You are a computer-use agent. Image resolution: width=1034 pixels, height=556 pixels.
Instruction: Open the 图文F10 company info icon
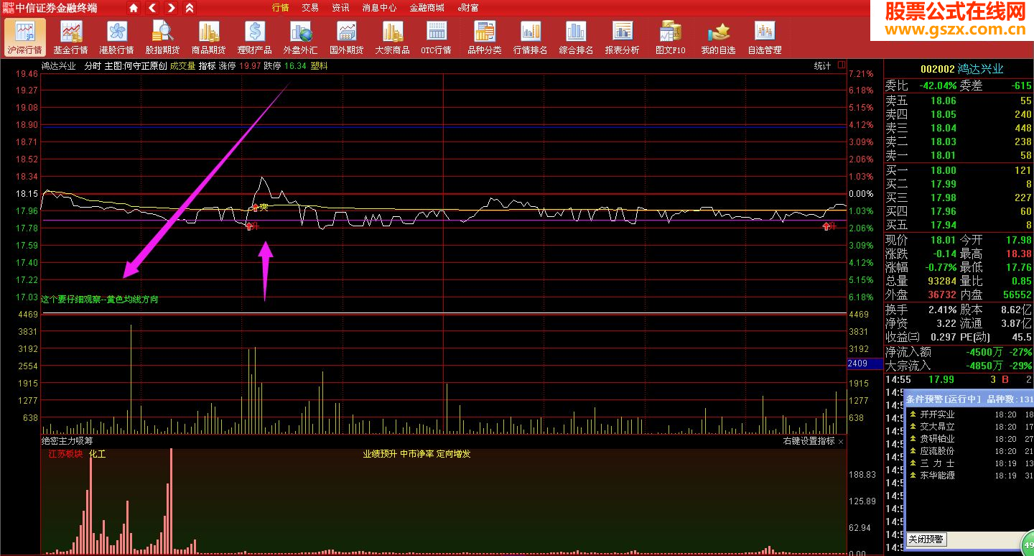coord(671,37)
